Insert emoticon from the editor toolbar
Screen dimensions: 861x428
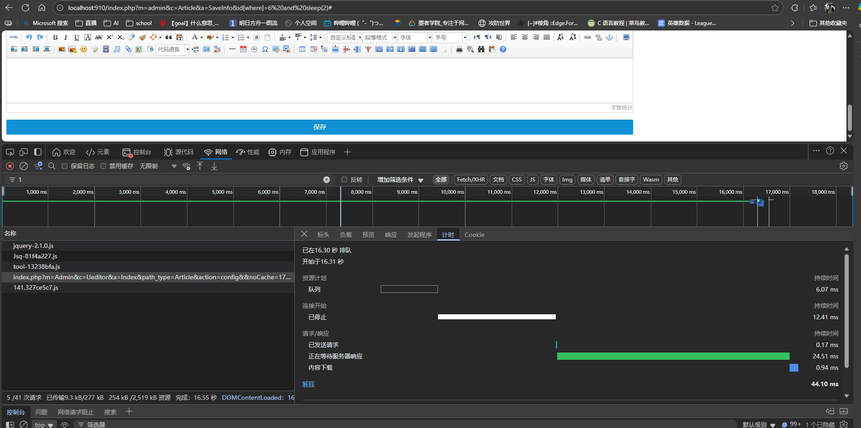coord(84,49)
